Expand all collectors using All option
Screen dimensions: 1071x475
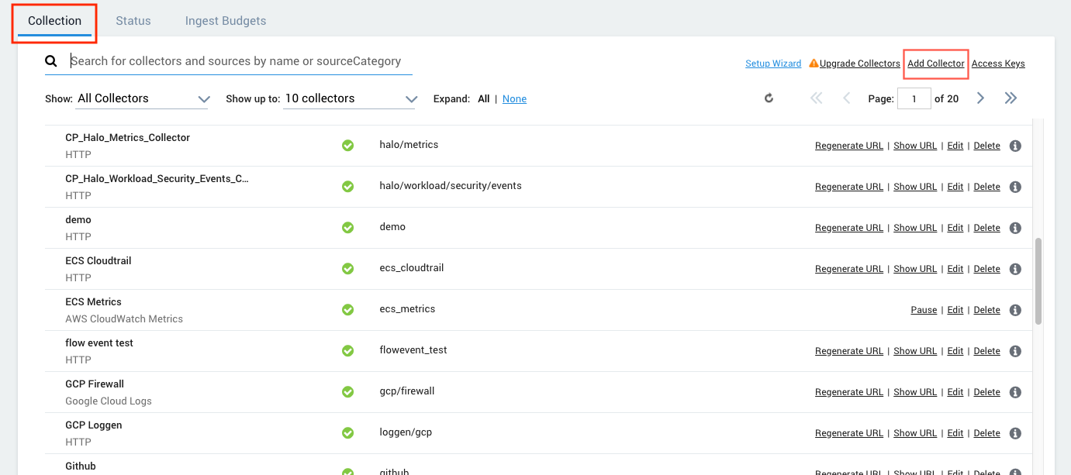click(x=483, y=99)
